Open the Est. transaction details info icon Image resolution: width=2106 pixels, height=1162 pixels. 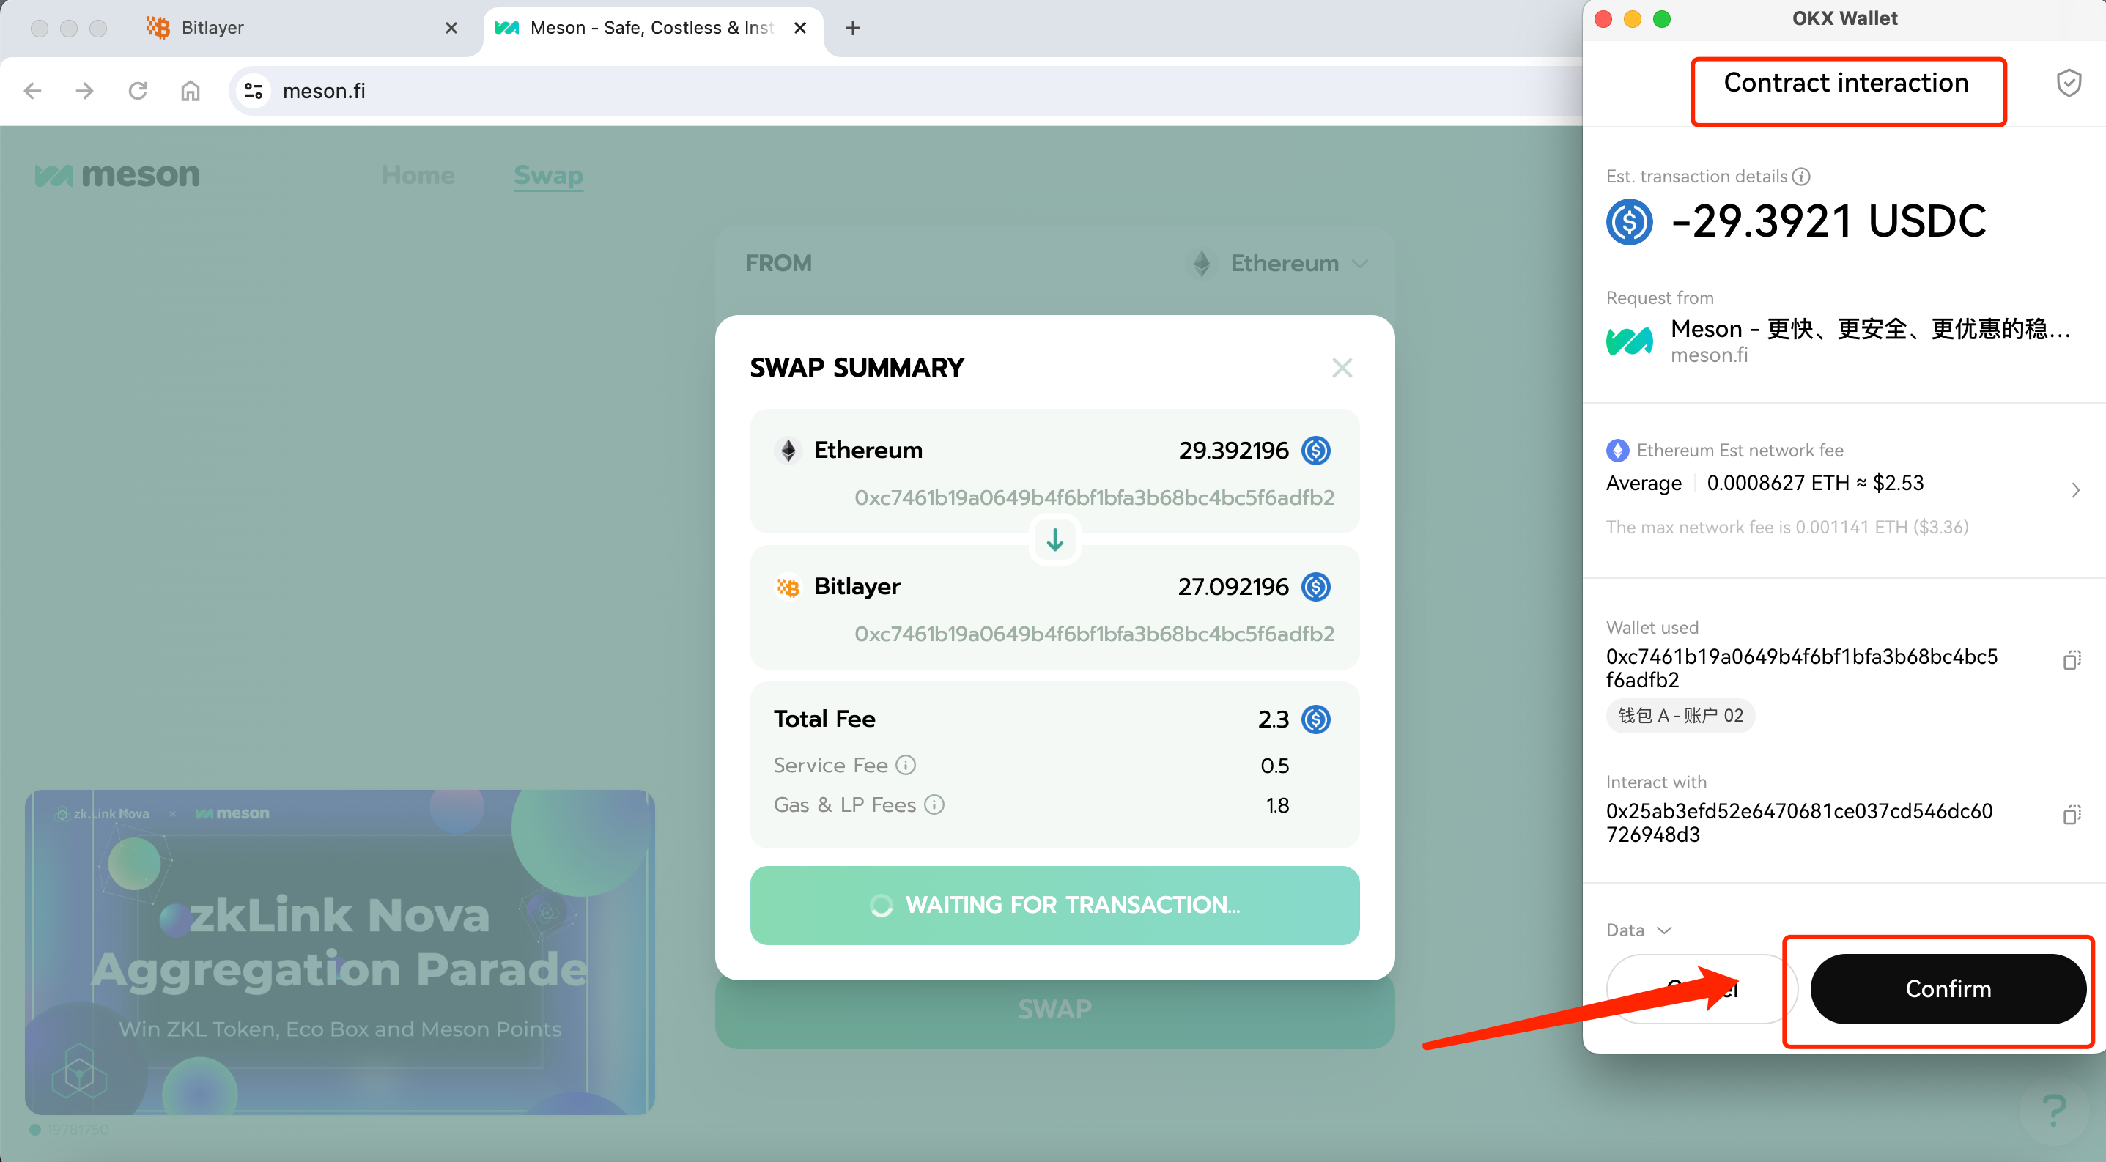pos(1801,177)
